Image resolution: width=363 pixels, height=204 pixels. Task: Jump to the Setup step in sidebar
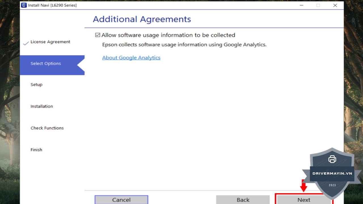pyautogui.click(x=36, y=85)
